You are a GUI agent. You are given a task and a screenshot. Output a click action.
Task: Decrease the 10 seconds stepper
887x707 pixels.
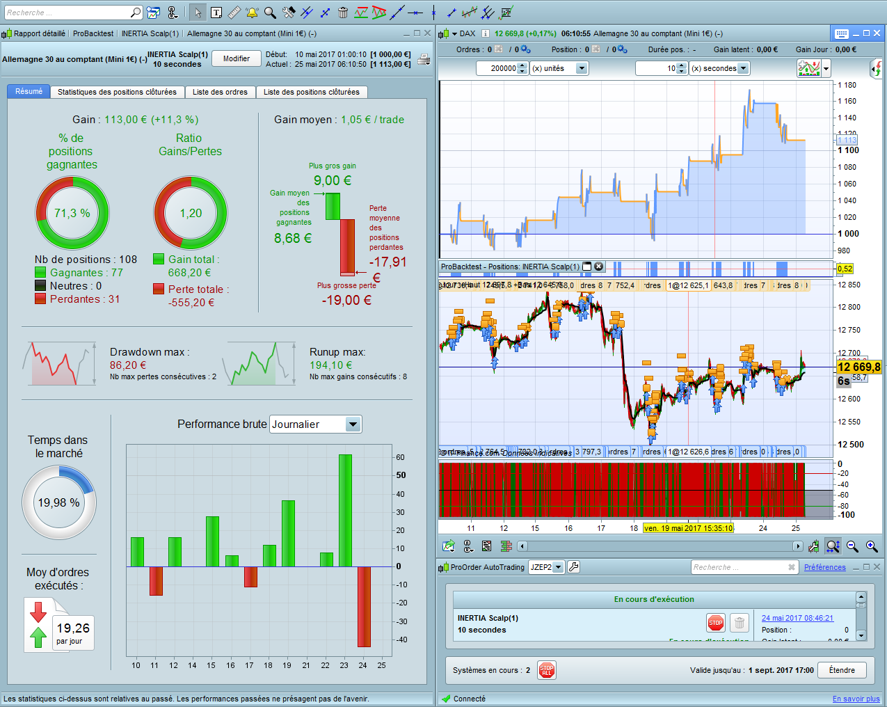click(x=682, y=72)
